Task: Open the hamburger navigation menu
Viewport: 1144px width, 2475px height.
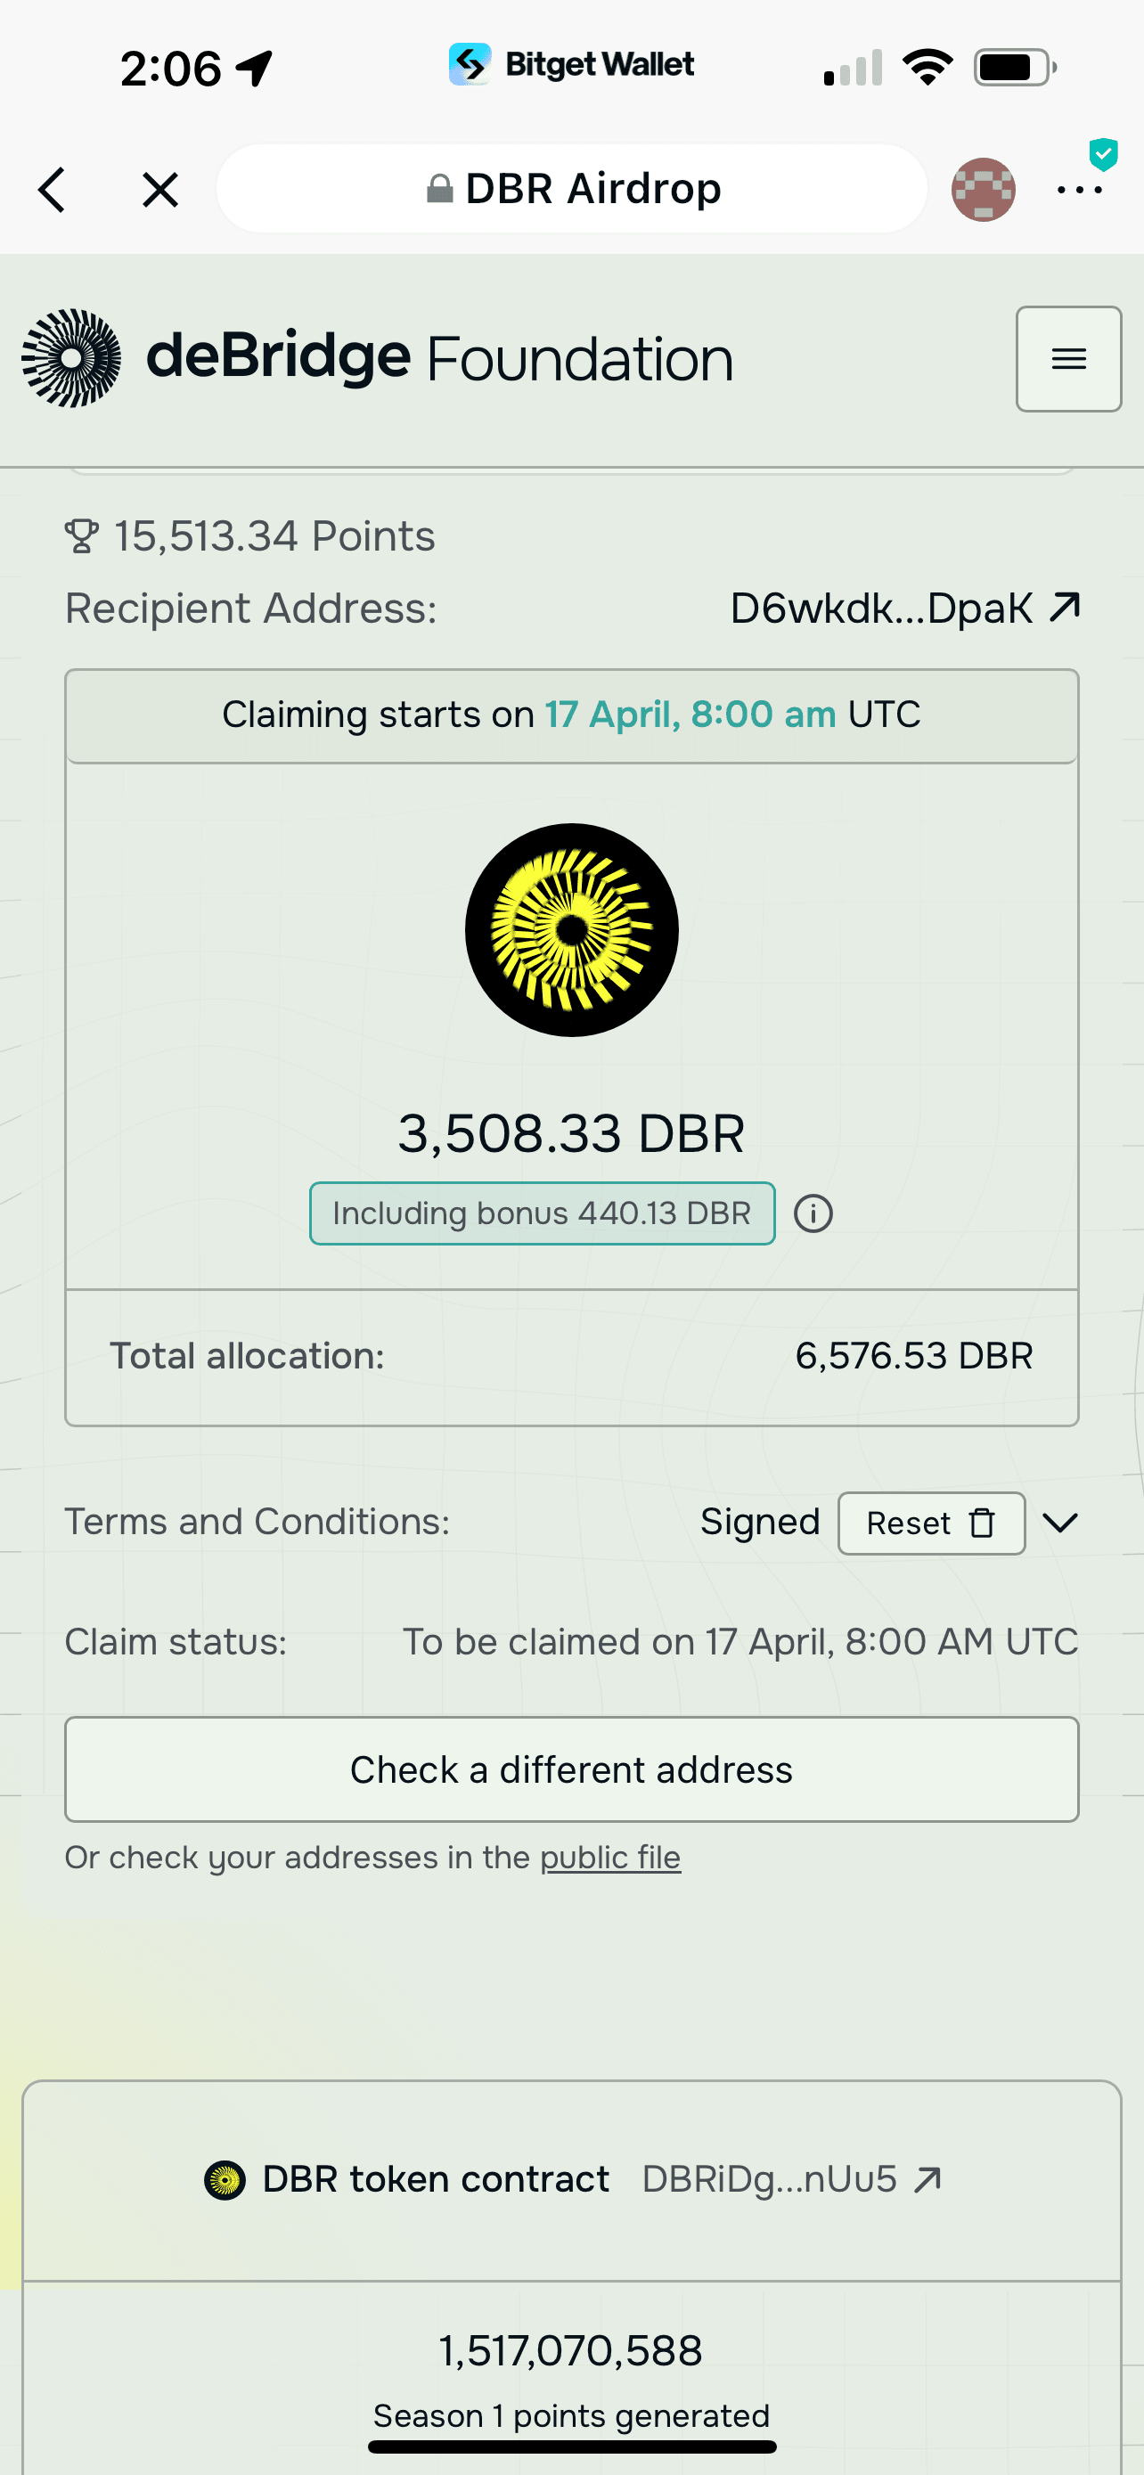Action: [x=1068, y=359]
